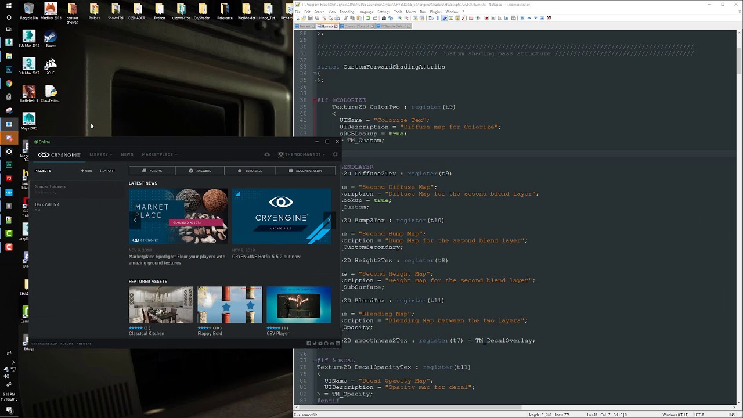Image resolution: width=743 pixels, height=418 pixels.
Task: Open the Flappy Boid asset thumbnail
Action: click(230, 304)
